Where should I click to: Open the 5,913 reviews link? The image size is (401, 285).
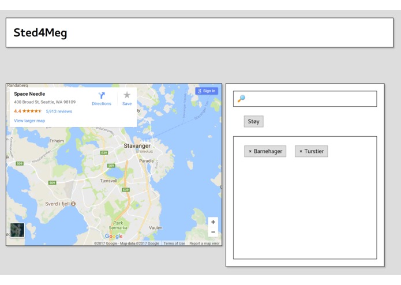coord(59,111)
